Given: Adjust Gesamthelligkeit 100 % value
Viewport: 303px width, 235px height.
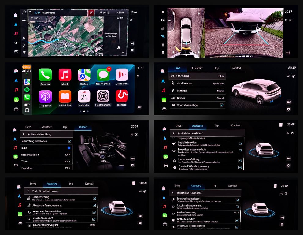Looking at the screenshot, I should click(x=68, y=155).
